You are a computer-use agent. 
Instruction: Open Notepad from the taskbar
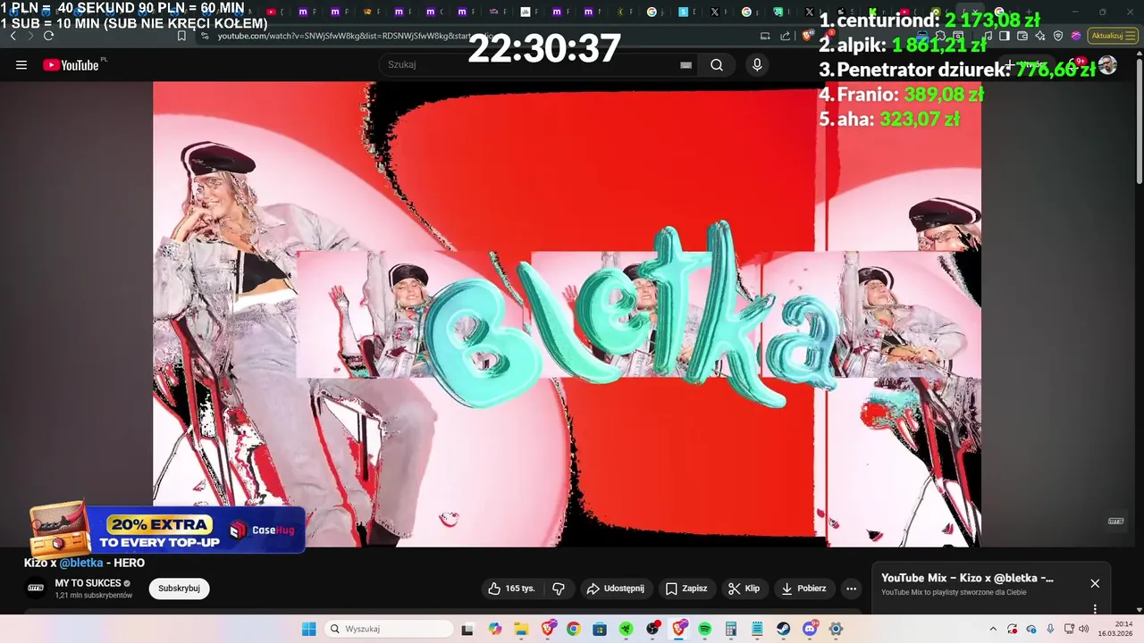(x=757, y=629)
